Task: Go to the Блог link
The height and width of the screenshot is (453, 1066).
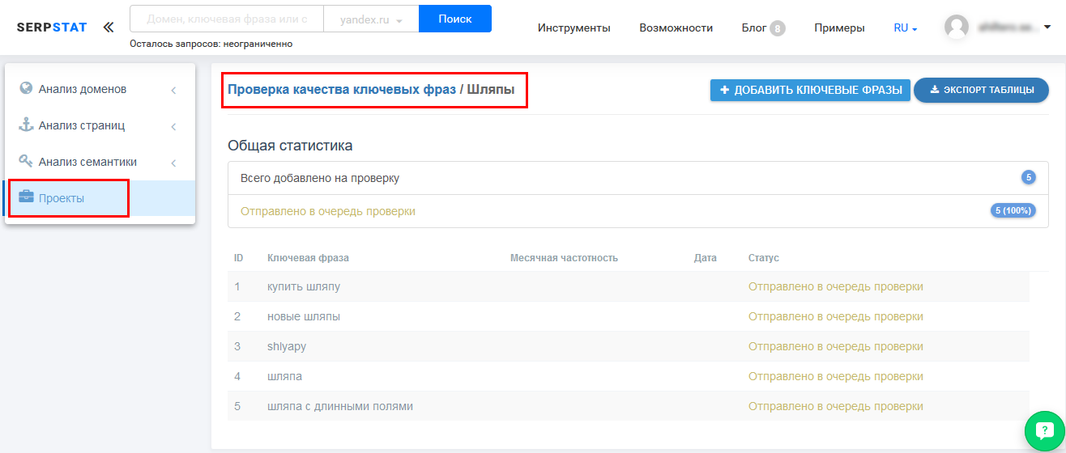Action: pyautogui.click(x=754, y=28)
